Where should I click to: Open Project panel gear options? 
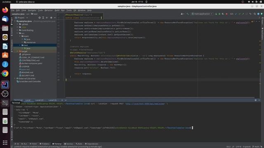[x=51, y=18]
